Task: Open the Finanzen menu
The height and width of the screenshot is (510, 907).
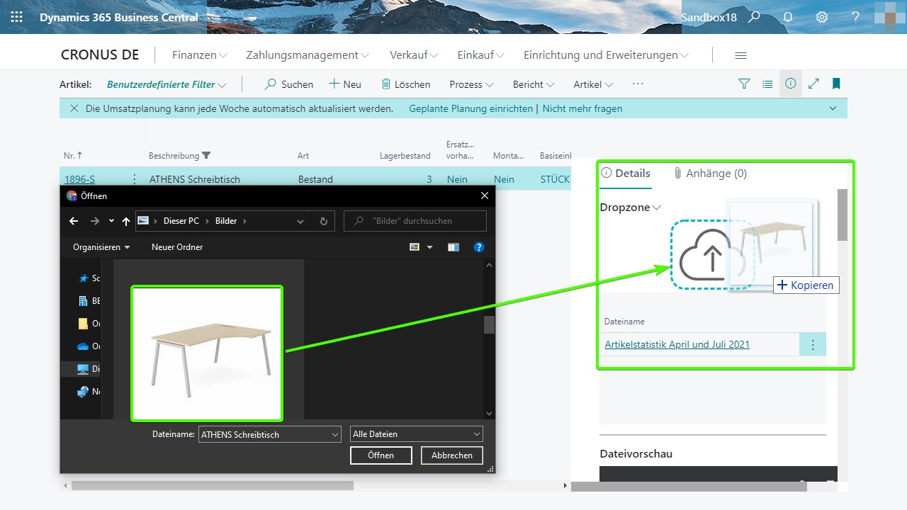Action: 200,55
